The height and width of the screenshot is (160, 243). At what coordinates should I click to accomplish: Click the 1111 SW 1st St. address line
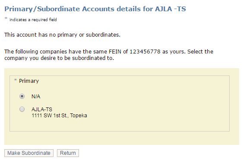point(59,116)
